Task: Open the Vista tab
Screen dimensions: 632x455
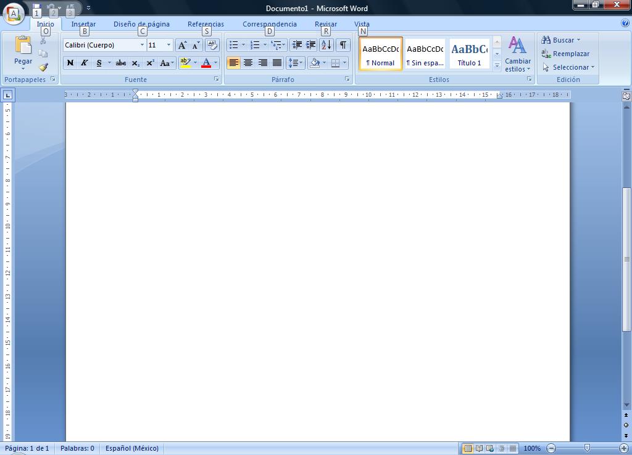Action: click(362, 24)
